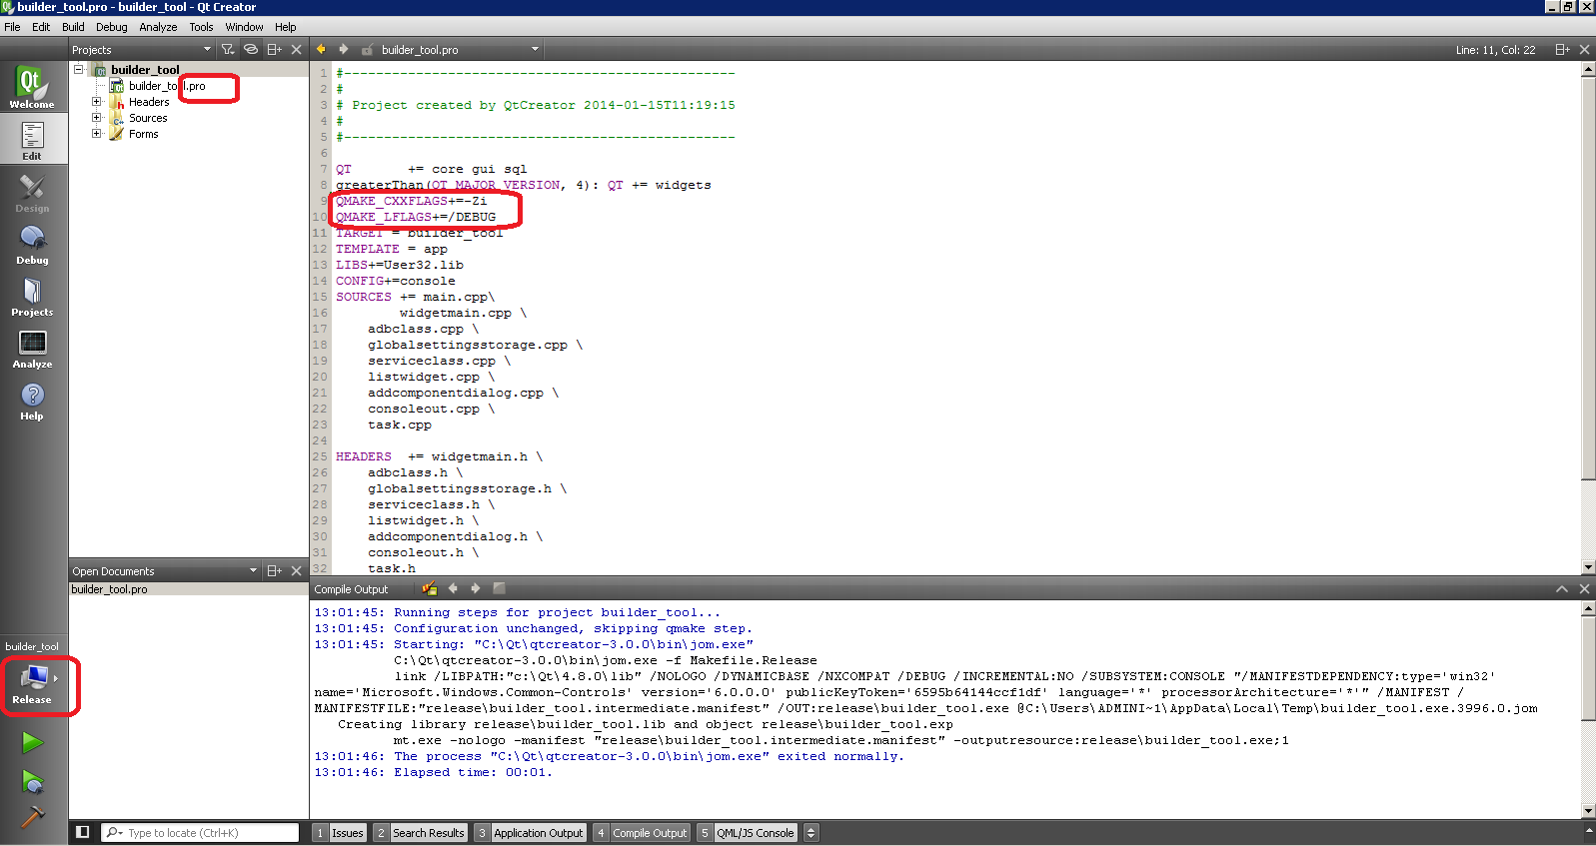
Task: Click the Elapsed time output line
Action: click(x=433, y=772)
